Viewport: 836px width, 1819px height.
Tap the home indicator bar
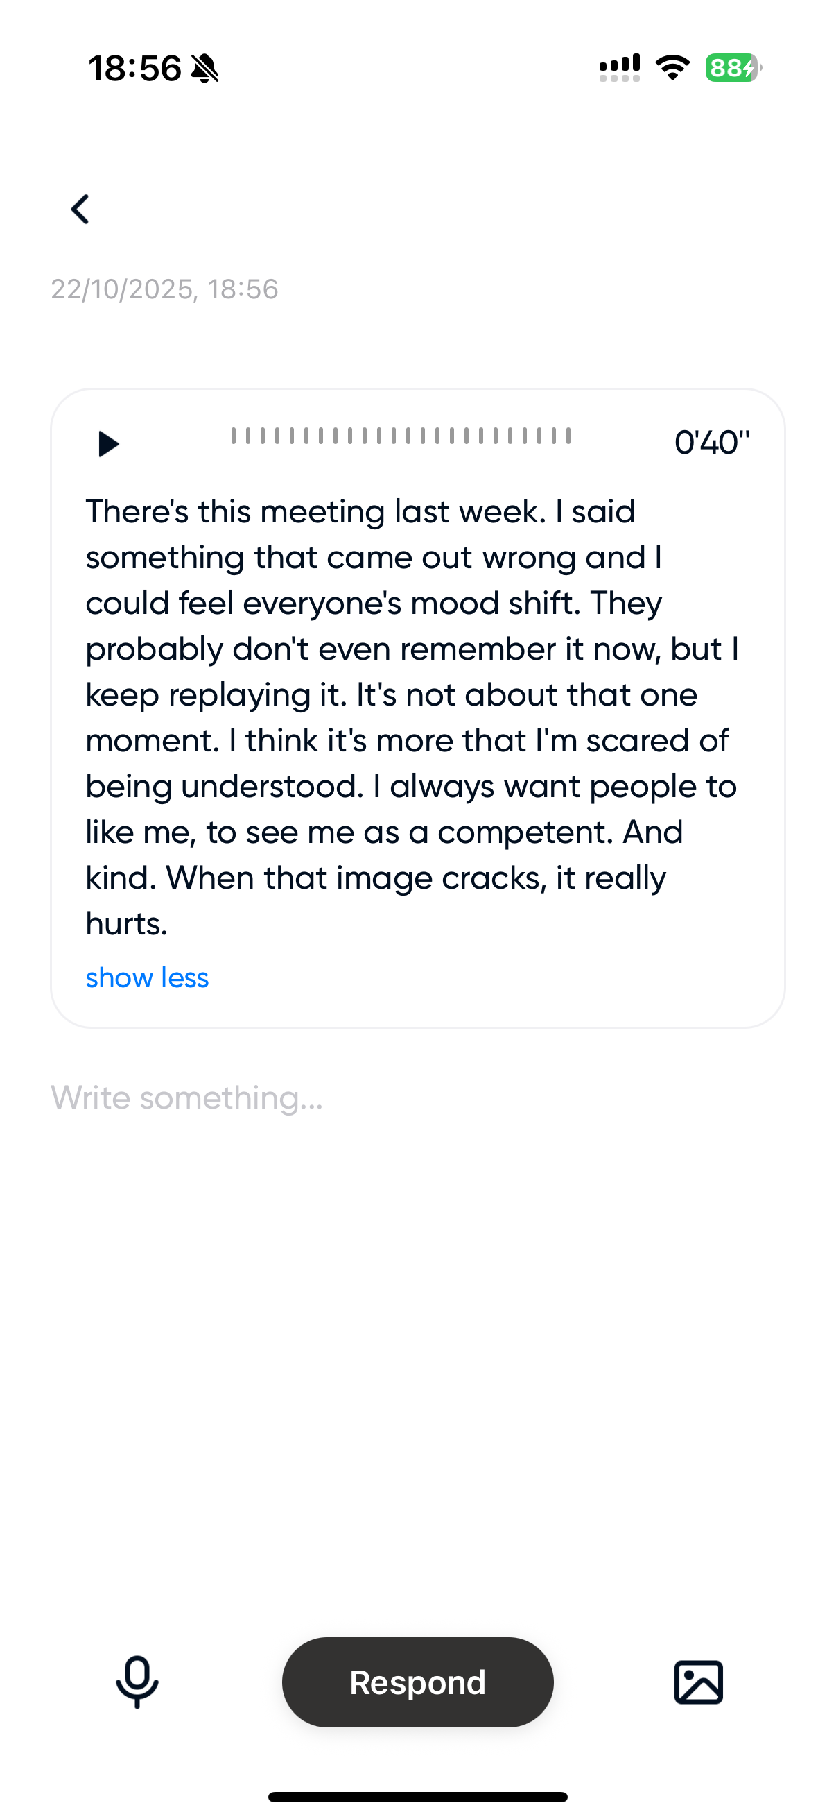click(x=417, y=1796)
